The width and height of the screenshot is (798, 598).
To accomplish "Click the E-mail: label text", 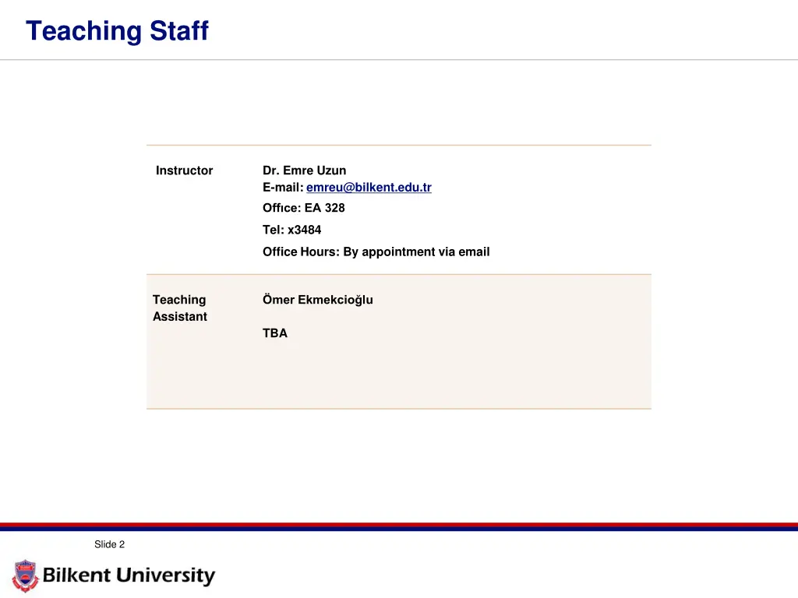I will point(283,188).
